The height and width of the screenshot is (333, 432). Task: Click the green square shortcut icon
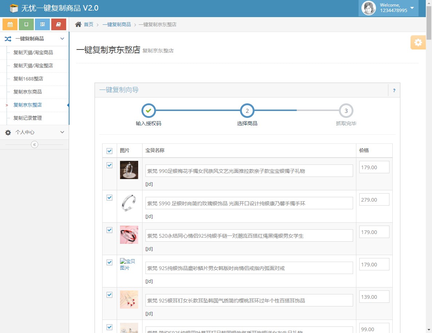click(x=26, y=24)
